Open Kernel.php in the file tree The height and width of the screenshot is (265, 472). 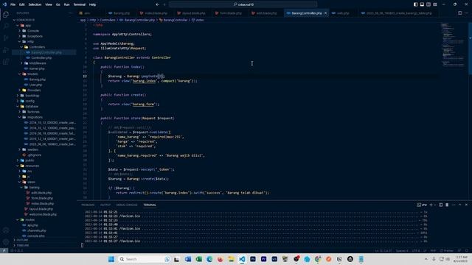pos(37,68)
